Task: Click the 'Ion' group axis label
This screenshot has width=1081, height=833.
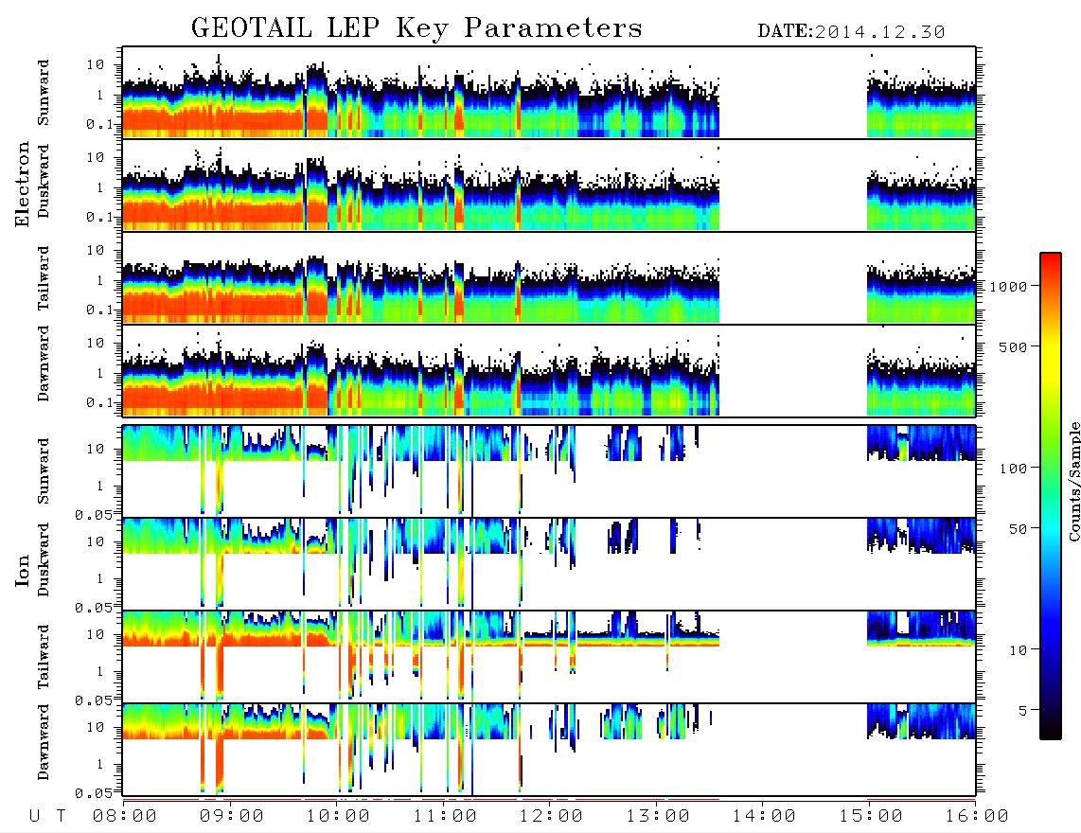Action: click(23, 571)
